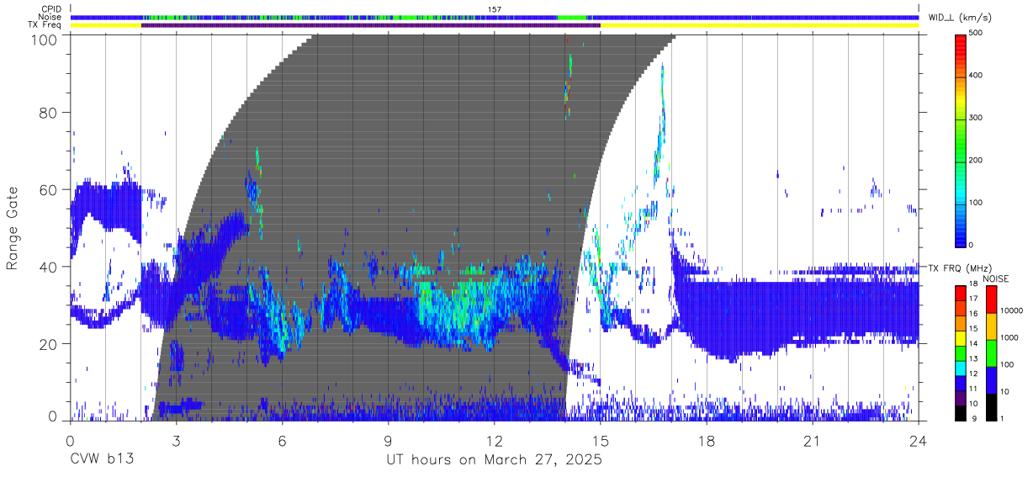Click the 9 tick on the TX FRQ colorbar
Image resolution: width=1033 pixels, height=477 pixels.
pos(974,419)
